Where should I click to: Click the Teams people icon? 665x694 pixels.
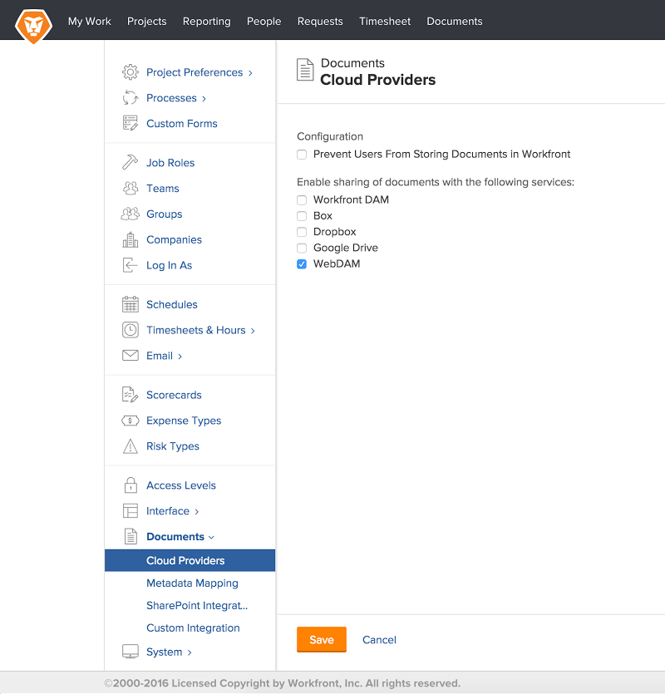point(131,188)
